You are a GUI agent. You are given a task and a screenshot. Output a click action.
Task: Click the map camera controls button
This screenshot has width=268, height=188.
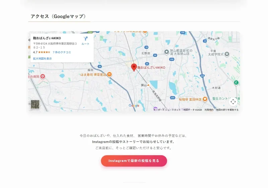pos(233,102)
